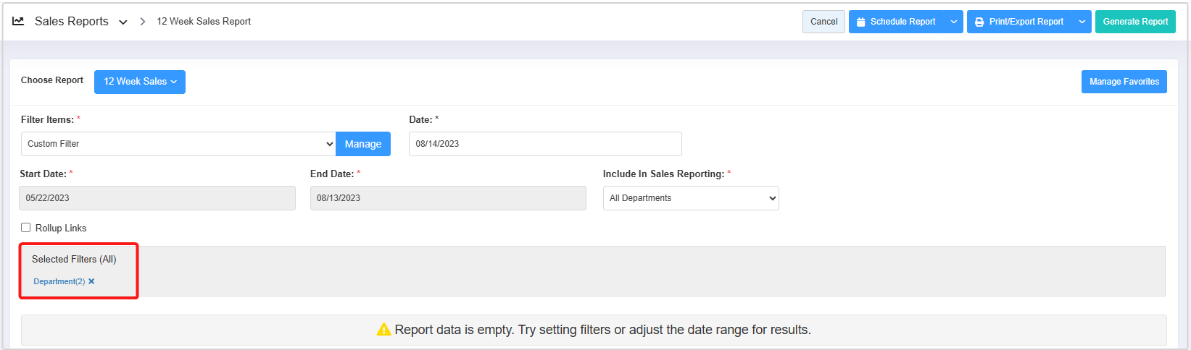Click the 12 Week Sales Report breadcrumb
Screen dimensions: 1191x350
(x=204, y=22)
